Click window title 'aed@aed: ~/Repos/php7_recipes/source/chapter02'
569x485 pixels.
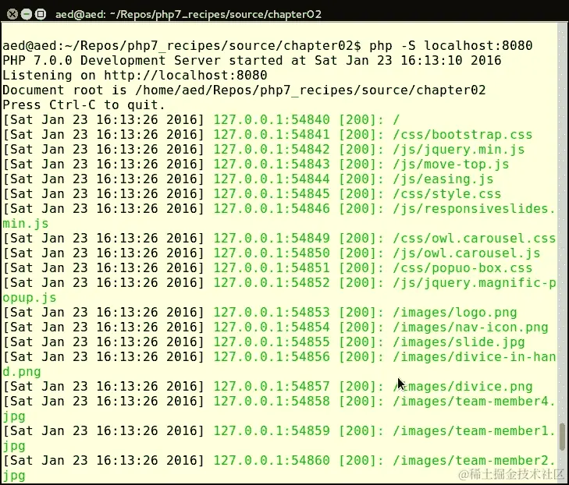click(x=188, y=14)
